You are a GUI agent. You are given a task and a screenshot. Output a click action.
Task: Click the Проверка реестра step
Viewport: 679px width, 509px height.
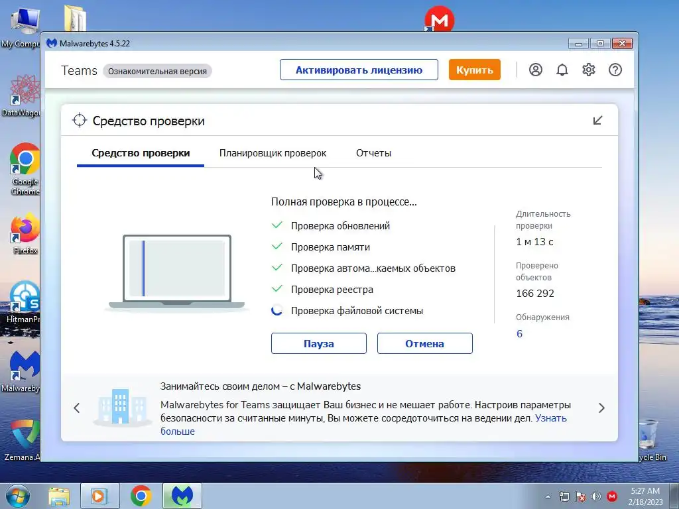[332, 290]
